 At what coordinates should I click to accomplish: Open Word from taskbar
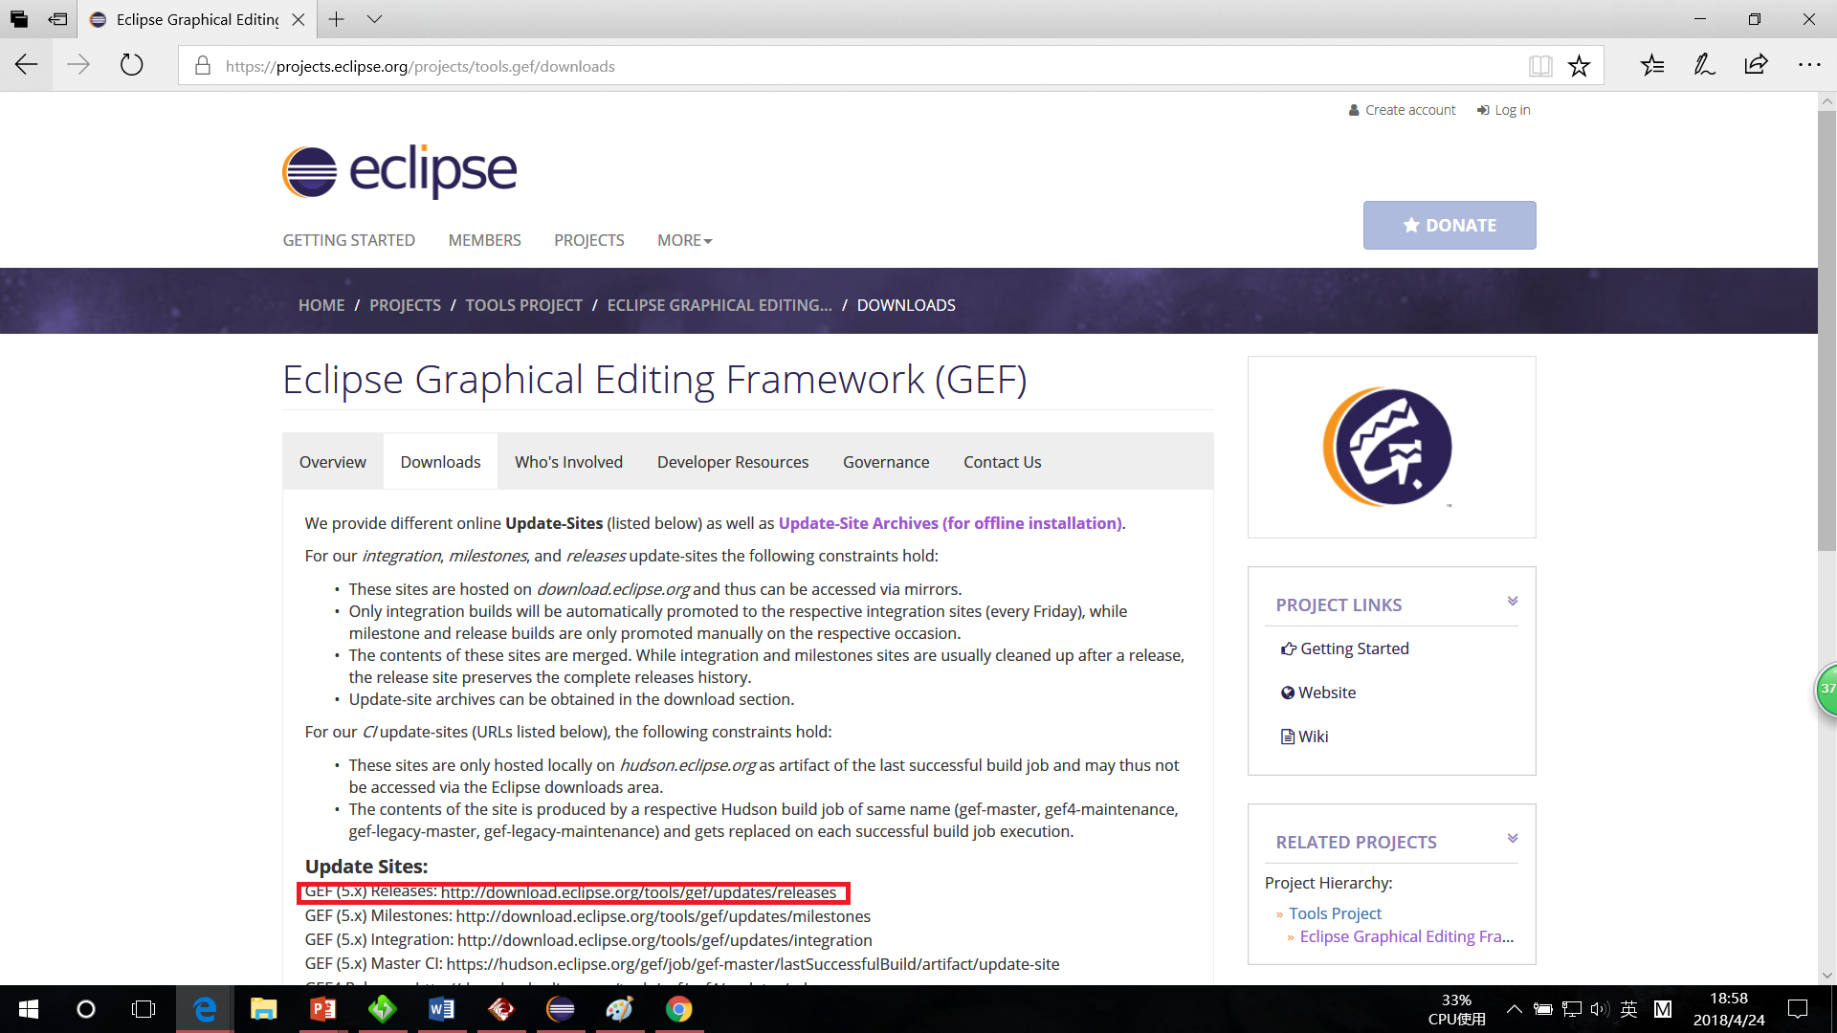point(442,1009)
